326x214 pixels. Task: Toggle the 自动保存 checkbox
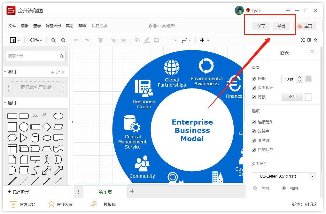coord(254,149)
